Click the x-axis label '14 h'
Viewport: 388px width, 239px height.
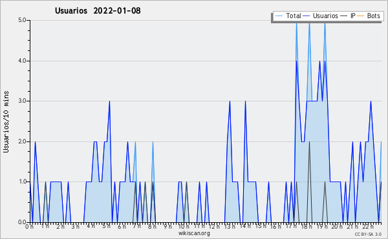click(x=245, y=226)
